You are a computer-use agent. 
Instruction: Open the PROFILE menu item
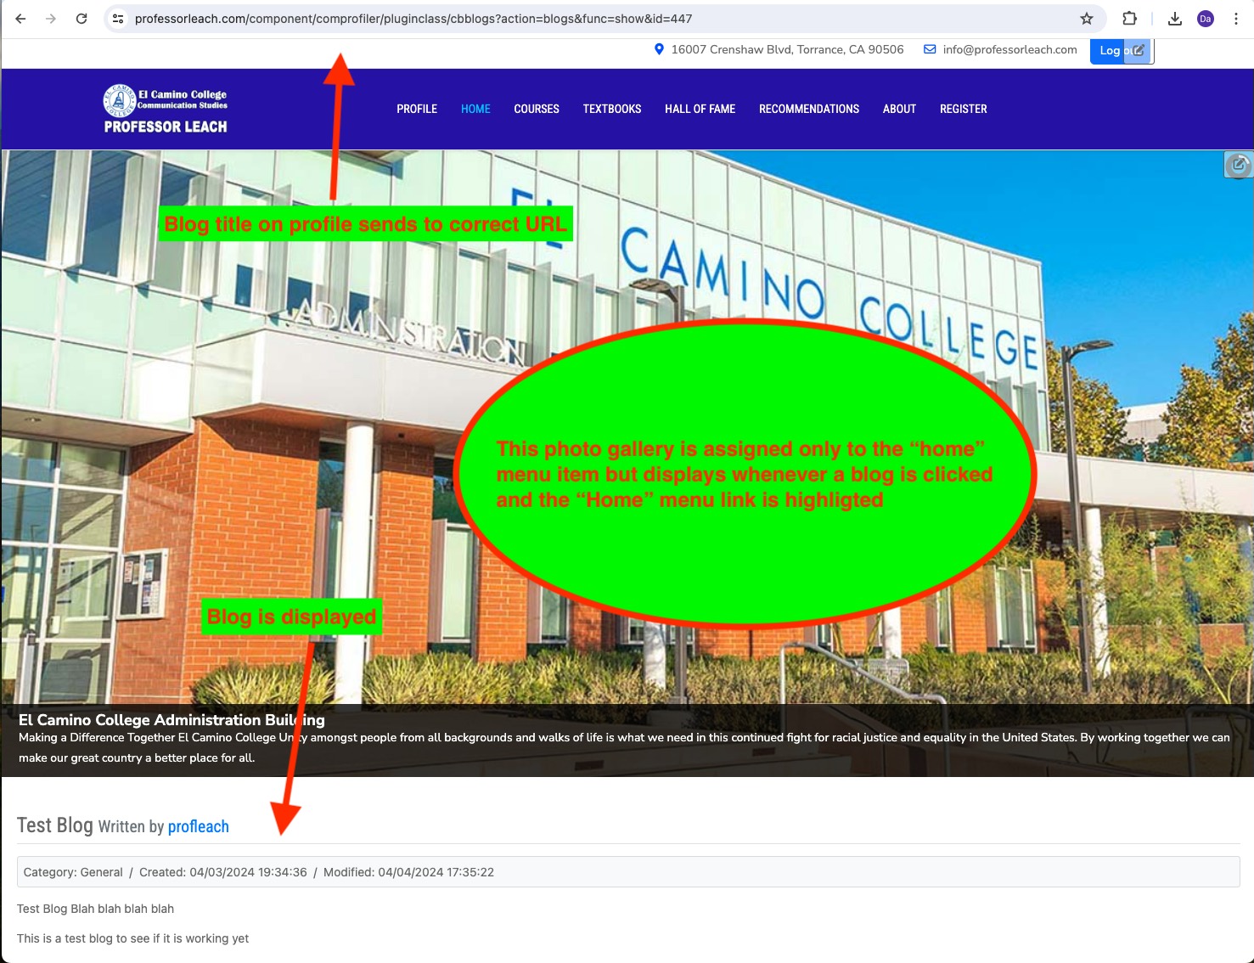417,109
